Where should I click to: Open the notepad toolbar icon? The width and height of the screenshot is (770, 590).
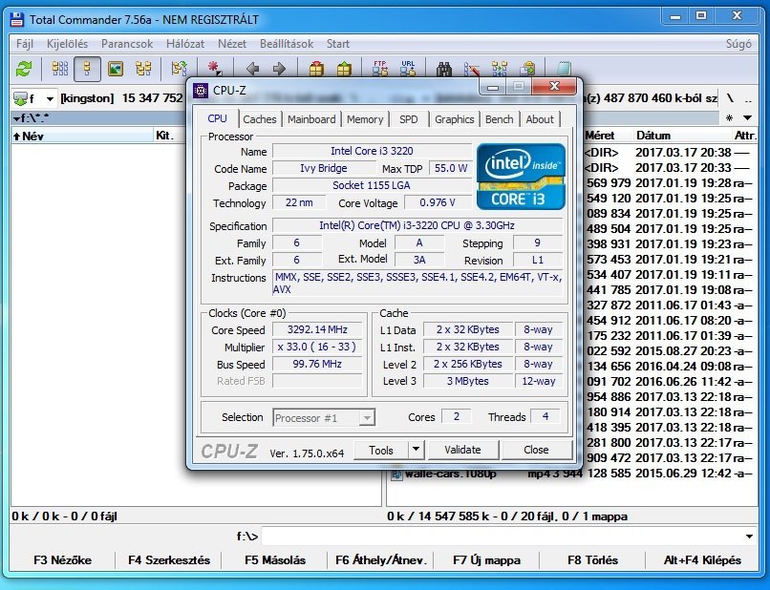[x=564, y=68]
